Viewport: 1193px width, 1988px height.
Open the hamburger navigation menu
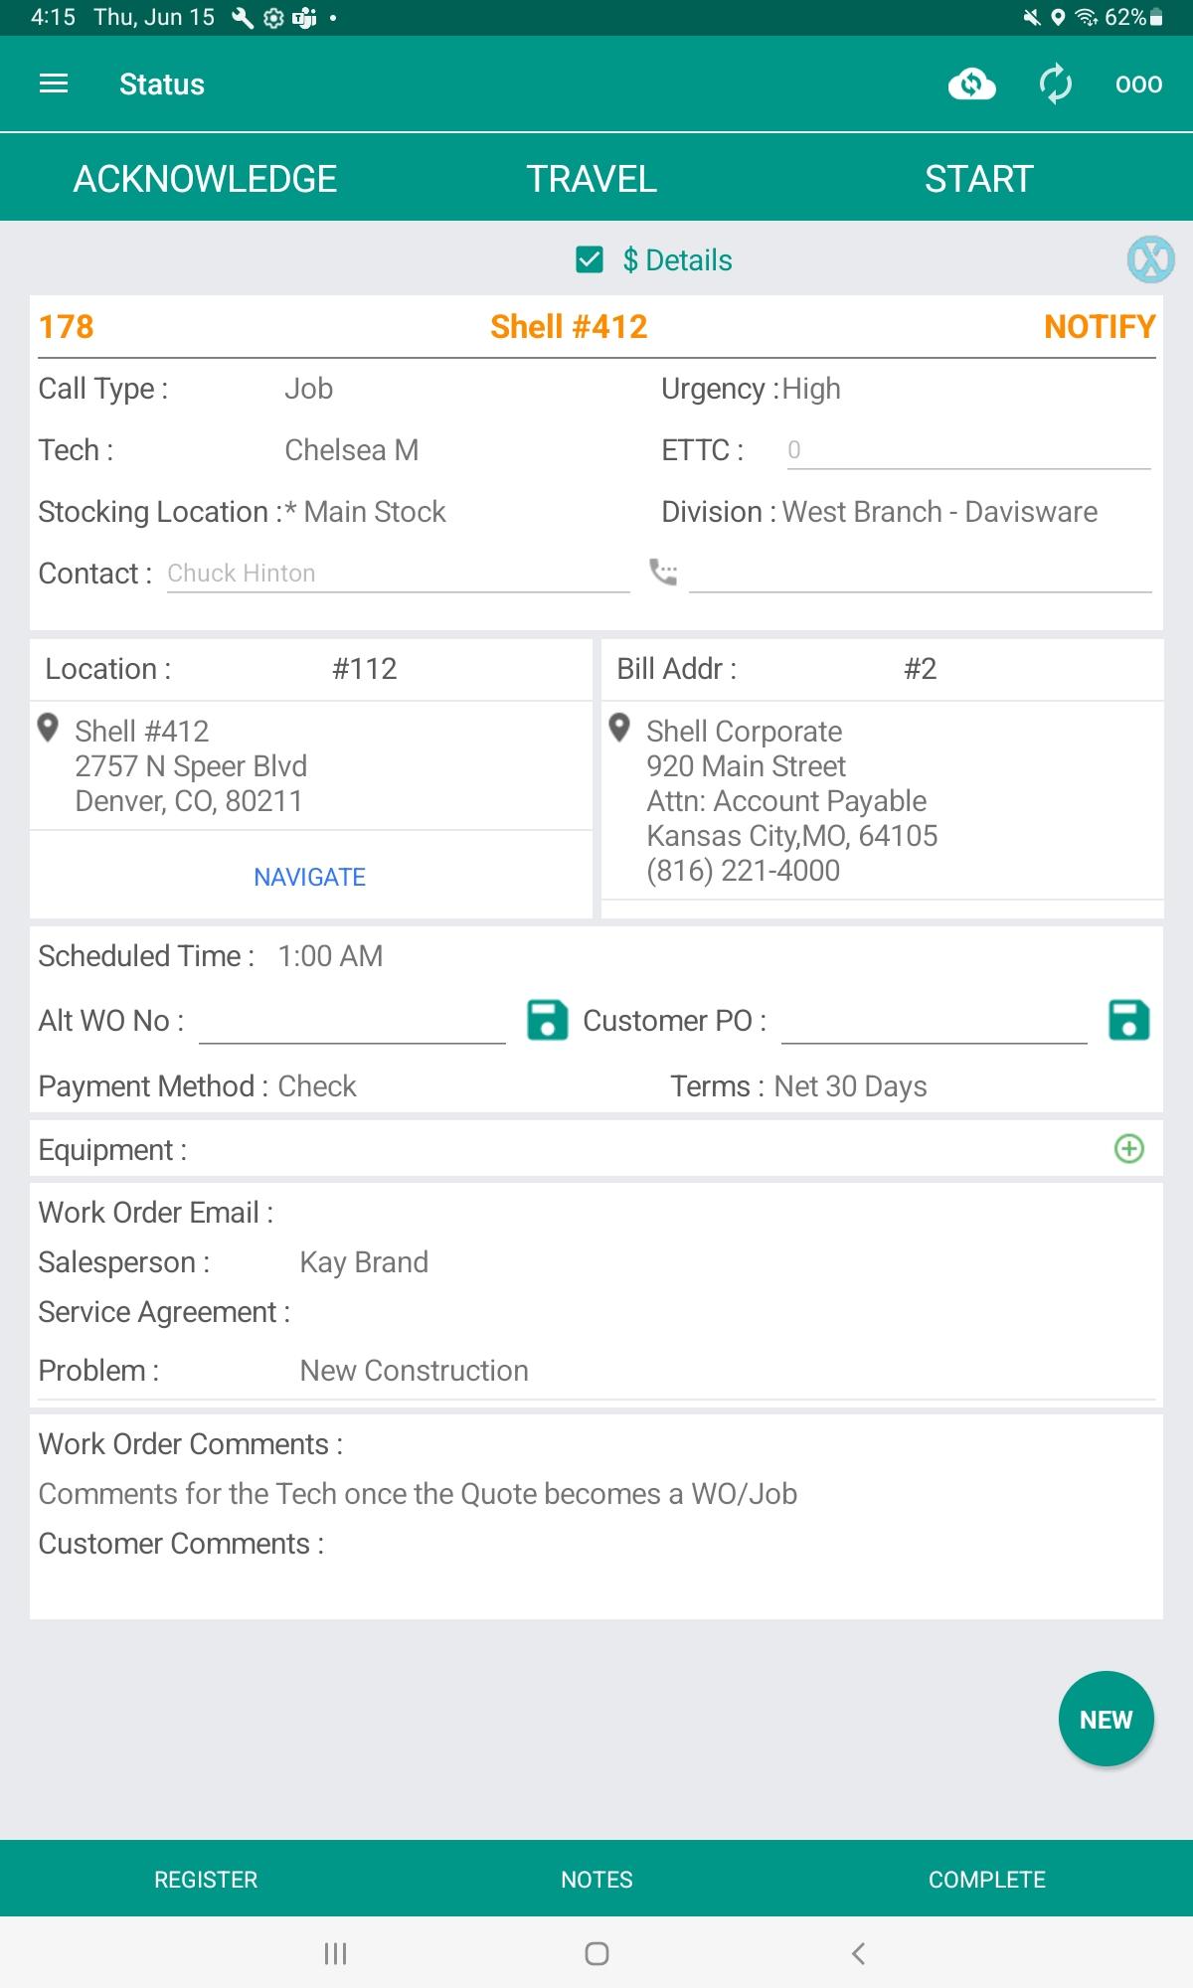pyautogui.click(x=54, y=84)
